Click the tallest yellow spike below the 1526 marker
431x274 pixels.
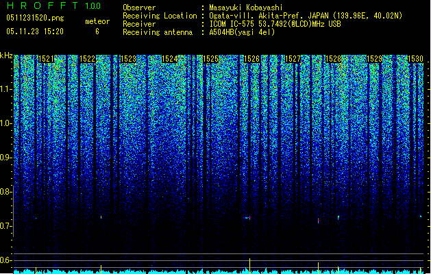(x=249, y=266)
